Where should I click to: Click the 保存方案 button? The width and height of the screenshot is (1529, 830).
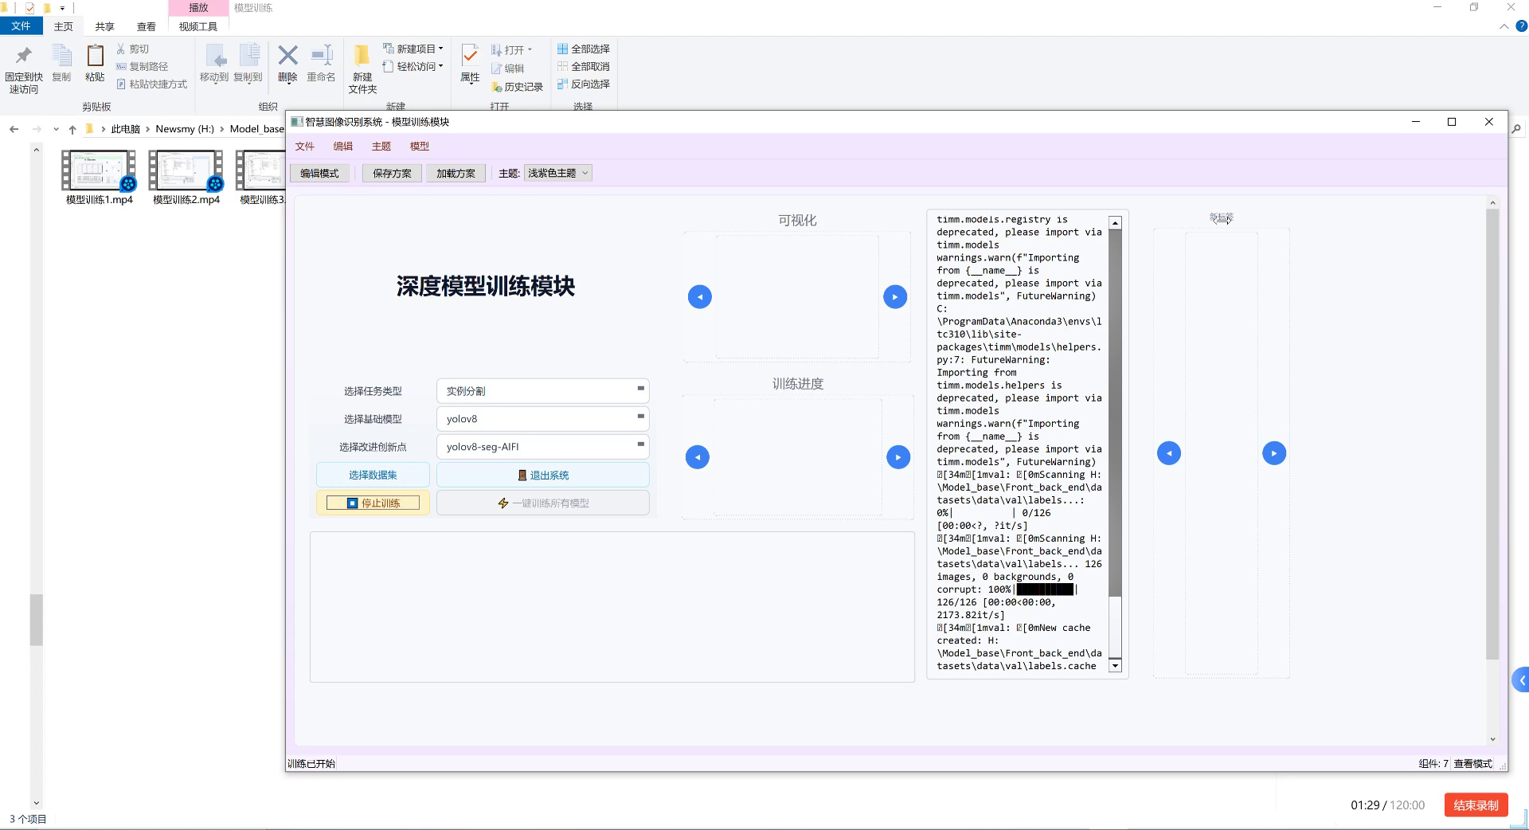pos(392,173)
